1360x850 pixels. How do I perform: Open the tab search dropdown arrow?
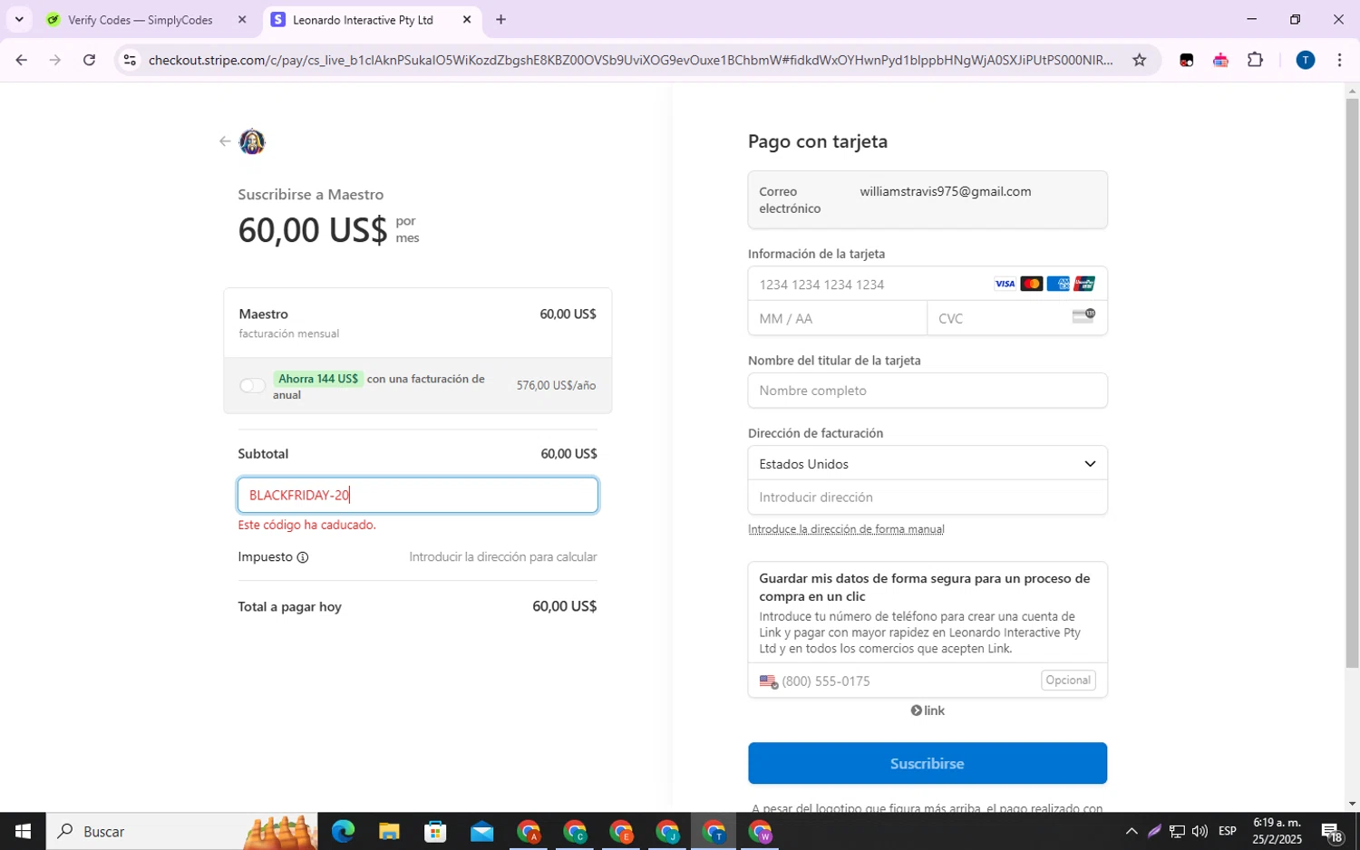19,19
